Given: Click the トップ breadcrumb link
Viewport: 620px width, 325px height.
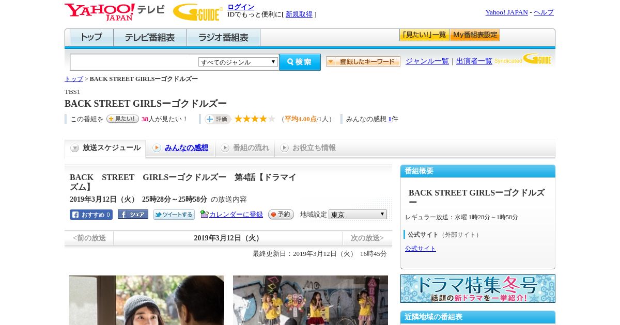Looking at the screenshot, I should coord(73,79).
